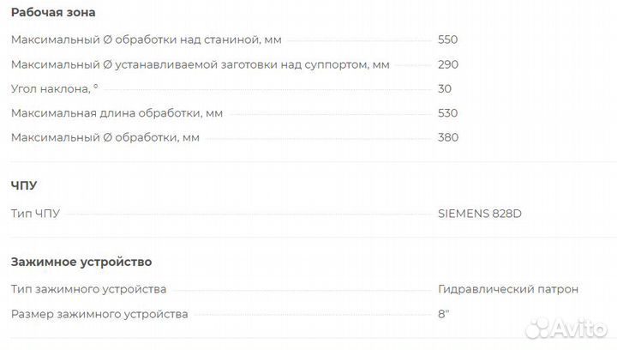Screen dimensions: 617x350
Task: Click the "Размер зажимного устройства" label
Action: tap(99, 314)
